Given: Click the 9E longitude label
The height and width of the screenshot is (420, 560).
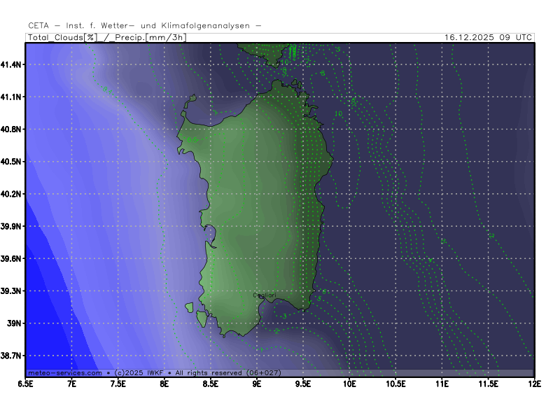Looking at the screenshot, I should (x=257, y=384).
